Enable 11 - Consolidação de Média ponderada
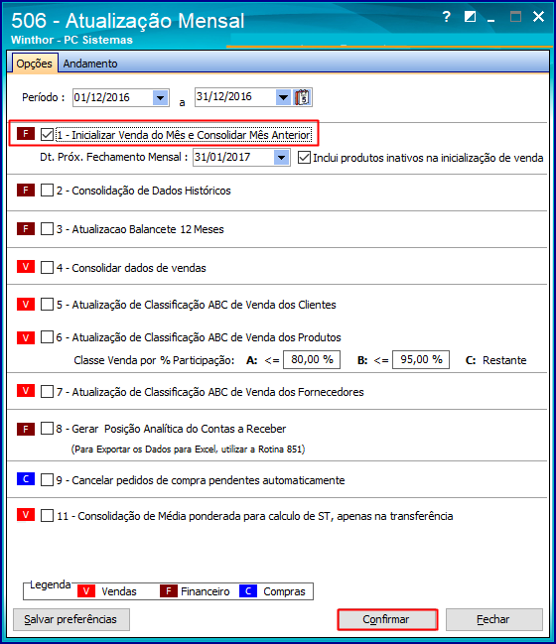Viewport: 556px width, 644px height. pos(47,515)
